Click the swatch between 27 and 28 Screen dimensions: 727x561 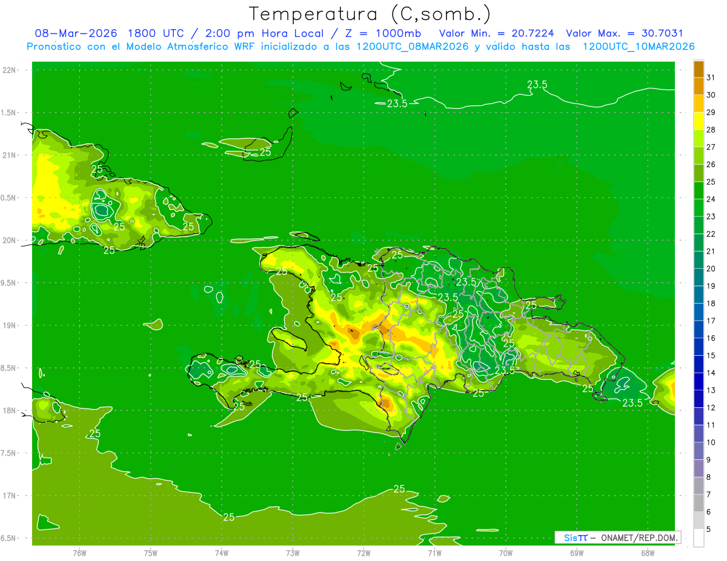[x=699, y=139]
